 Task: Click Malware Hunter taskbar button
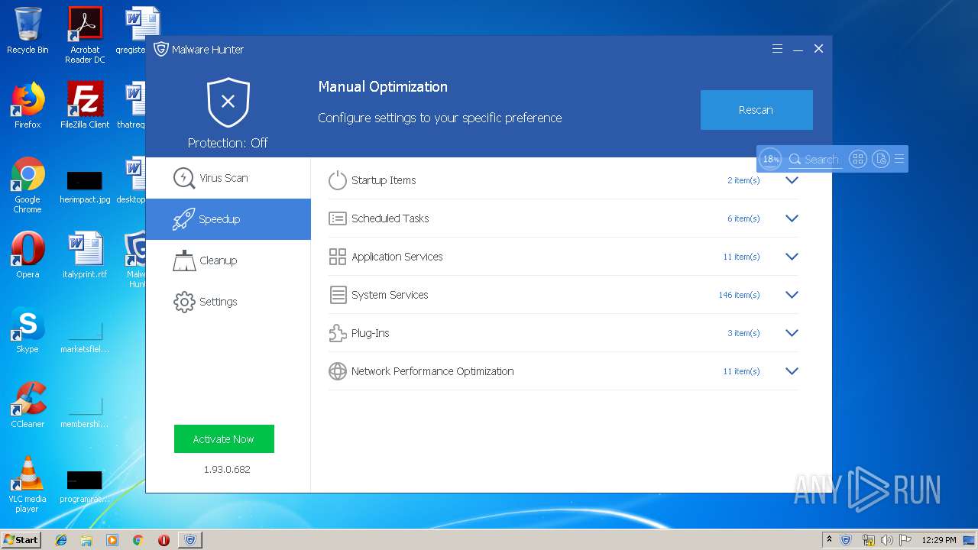[x=190, y=540]
